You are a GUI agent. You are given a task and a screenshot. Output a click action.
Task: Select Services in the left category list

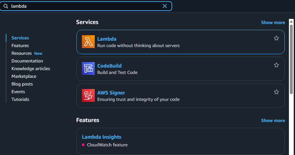coord(20,38)
